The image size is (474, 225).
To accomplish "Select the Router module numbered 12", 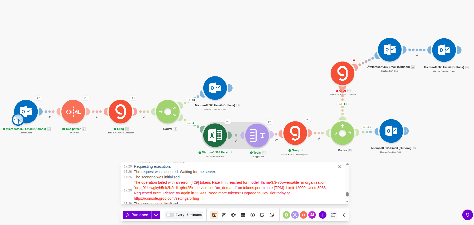I will 342,133.
